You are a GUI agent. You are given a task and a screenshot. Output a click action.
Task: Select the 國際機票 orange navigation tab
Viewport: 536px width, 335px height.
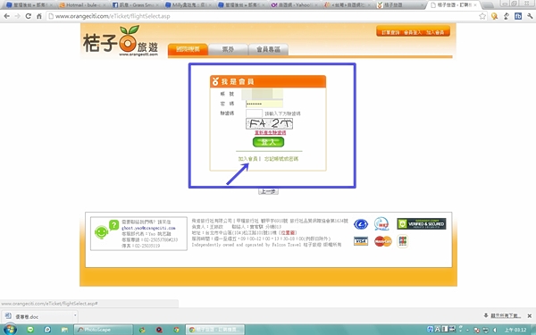click(x=188, y=49)
